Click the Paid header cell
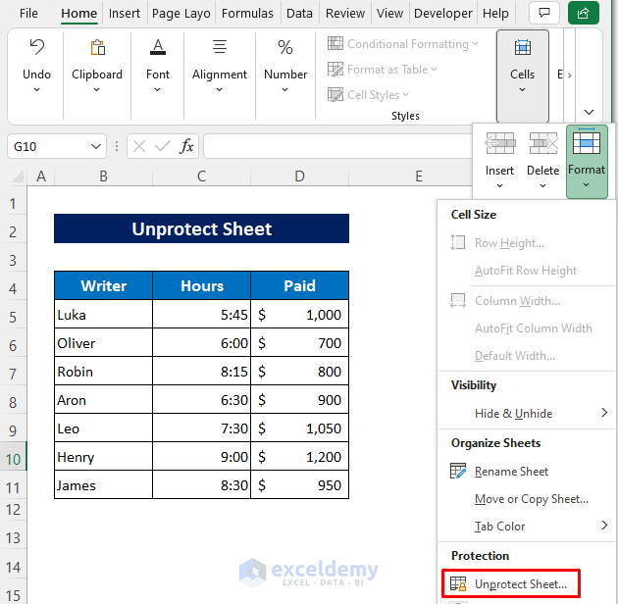Screen dimensions: 618x604 [299, 285]
